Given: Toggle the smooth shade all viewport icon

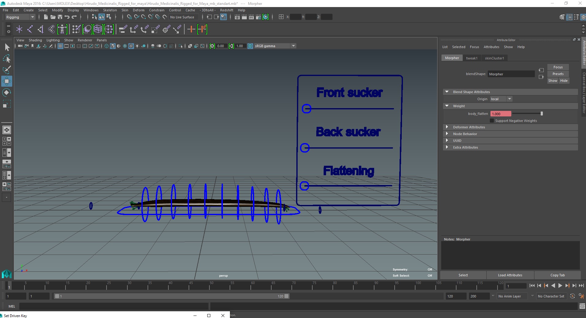Looking at the screenshot, I should pyautogui.click(x=113, y=46).
